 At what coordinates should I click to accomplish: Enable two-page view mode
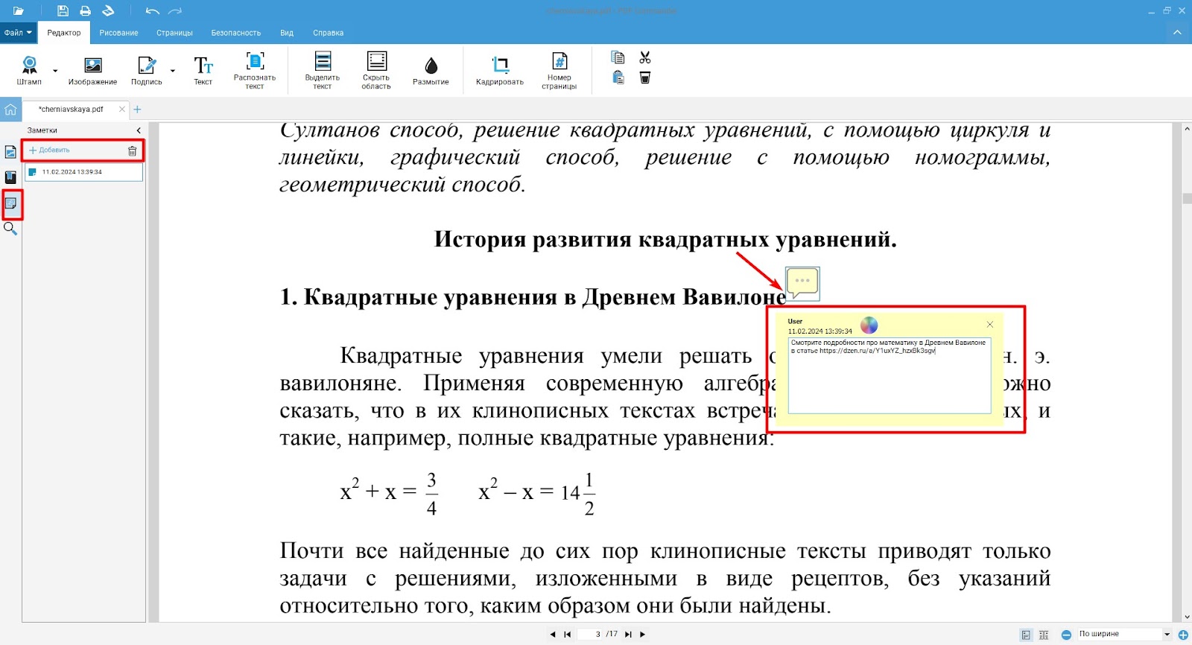pos(1044,635)
